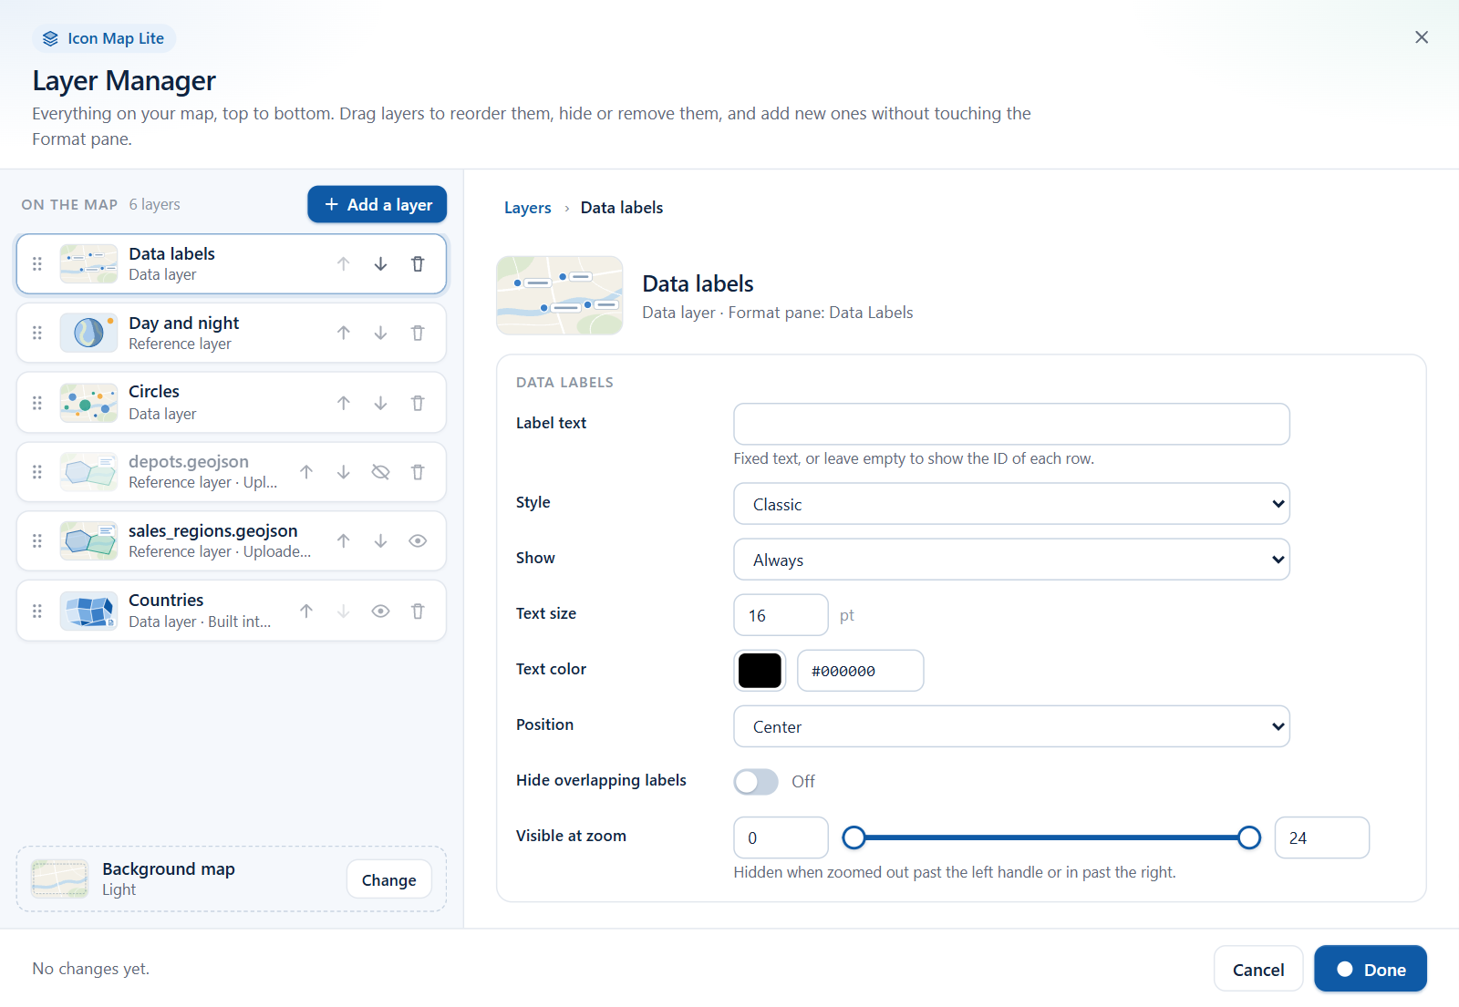The image size is (1459, 1007).
Task: Close the Layer Manager dialog
Action: (x=1422, y=37)
